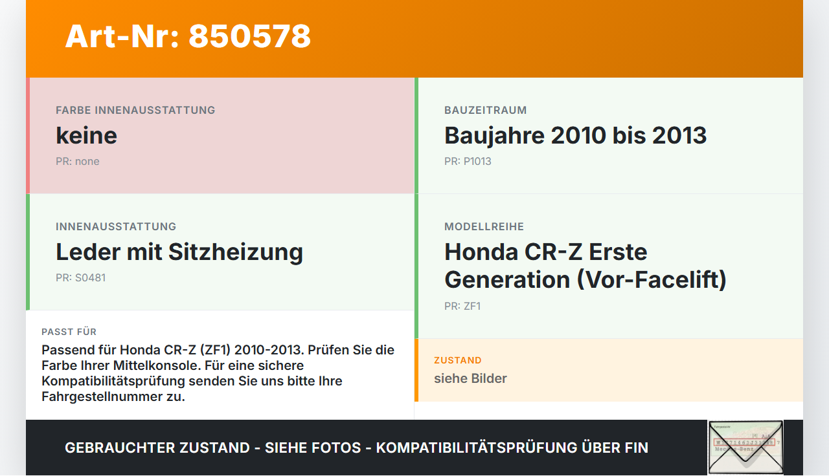The width and height of the screenshot is (829, 476).
Task: Click 'Honda CR-Z Erste Generation' model text
Action: coord(585,266)
